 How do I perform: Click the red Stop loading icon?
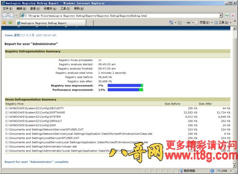click(233, 15)
